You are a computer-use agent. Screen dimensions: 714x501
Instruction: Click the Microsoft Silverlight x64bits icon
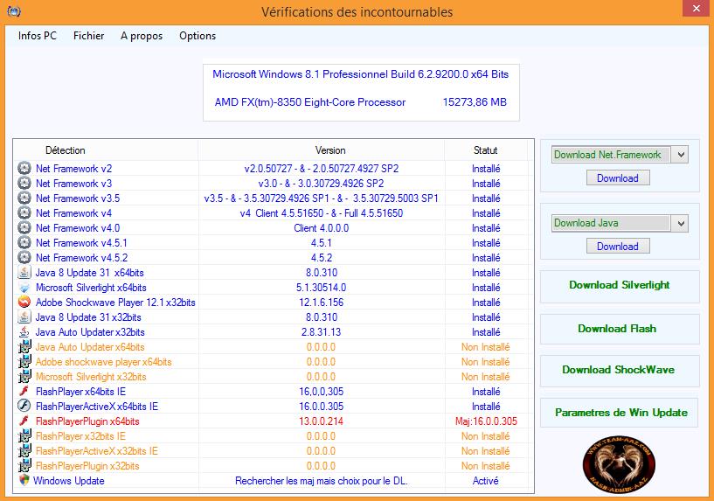[24, 288]
